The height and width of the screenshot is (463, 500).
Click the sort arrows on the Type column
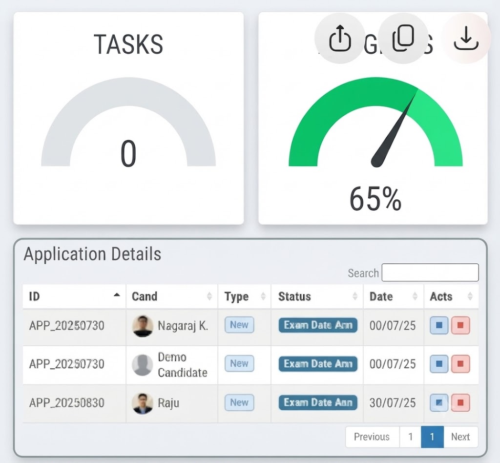(263, 296)
